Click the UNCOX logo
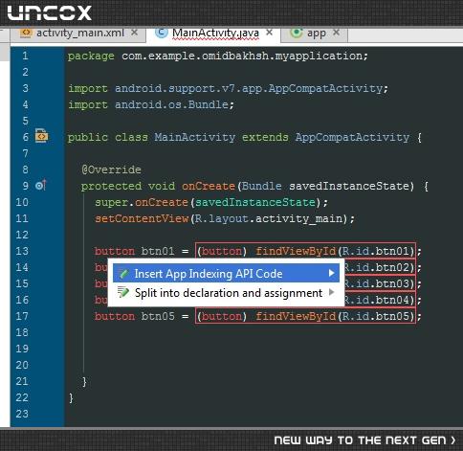Viewport: 463px width, 451px height. (x=50, y=13)
